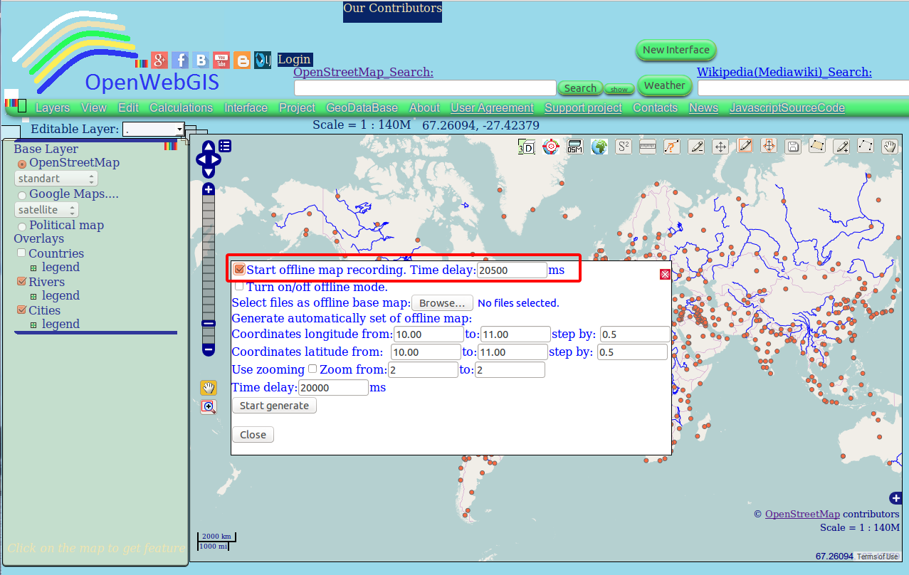Screen dimensions: 909x575
Task: Click the blue B social icon
Action: 201,60
